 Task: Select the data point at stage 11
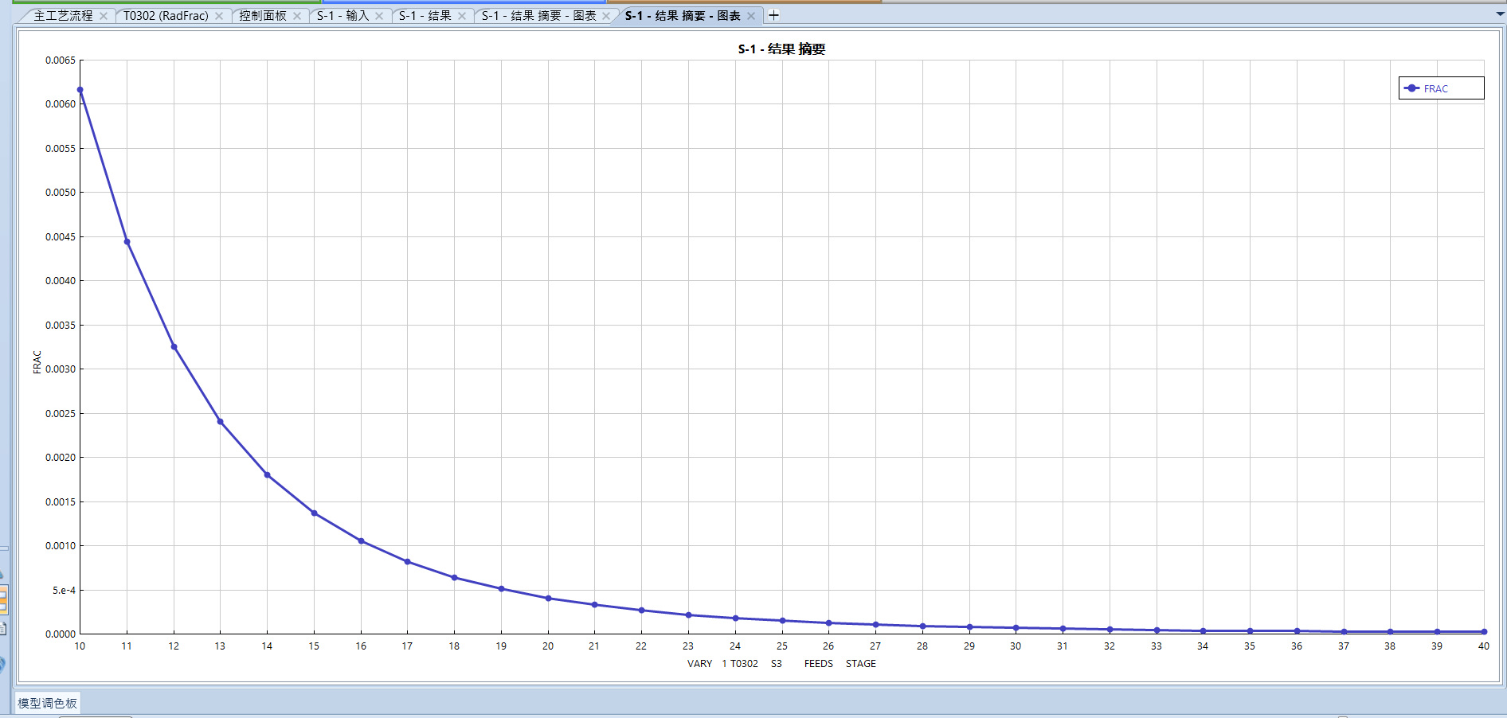click(127, 242)
